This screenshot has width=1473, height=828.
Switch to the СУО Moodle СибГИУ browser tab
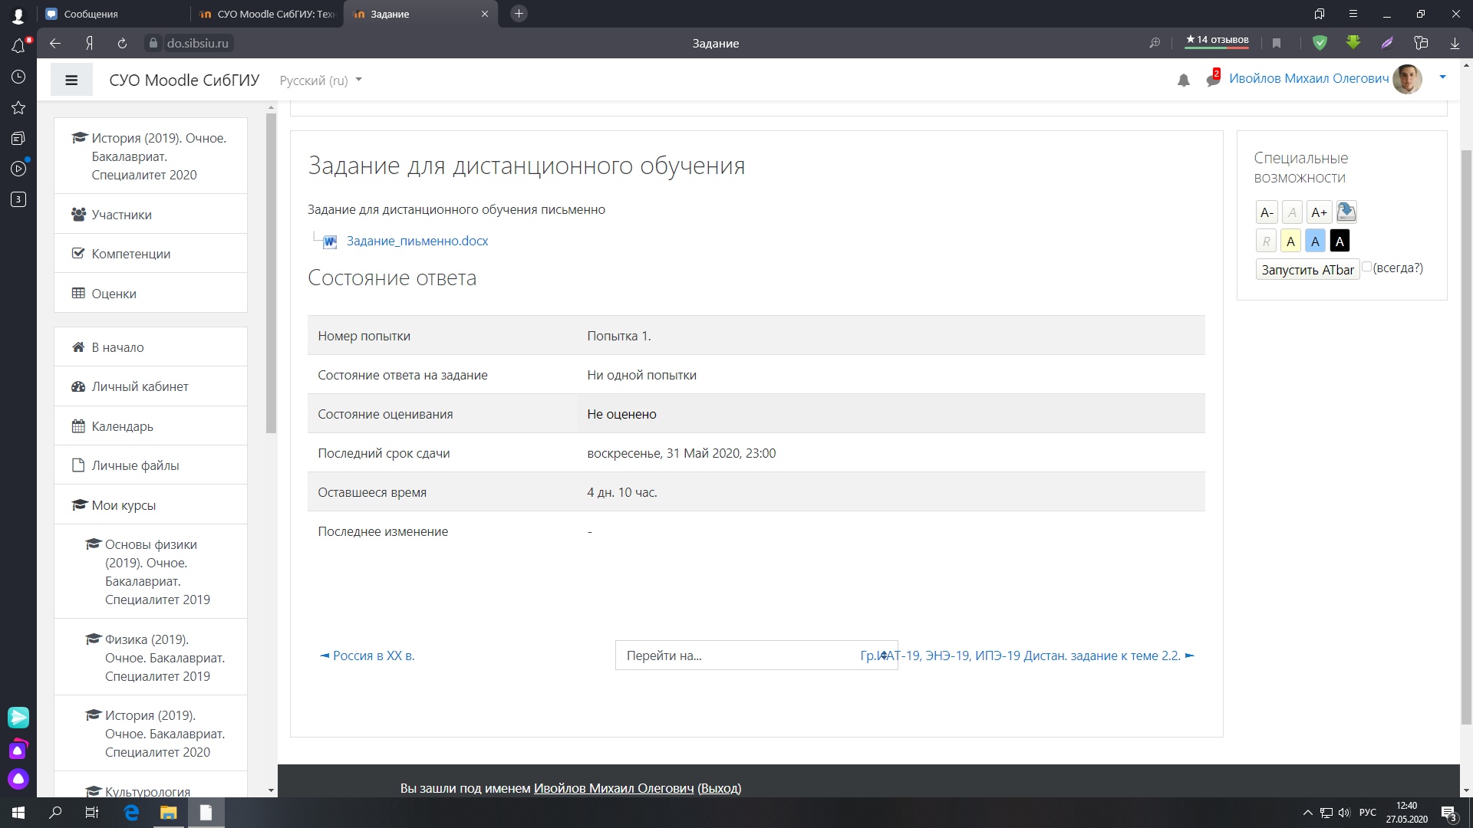(268, 14)
